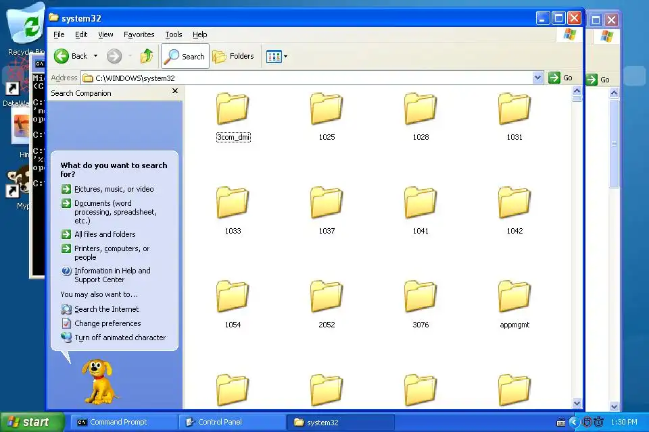Viewport: 649px width, 432px height.
Task: Select the 1028 folder icon
Action: pyautogui.click(x=420, y=108)
